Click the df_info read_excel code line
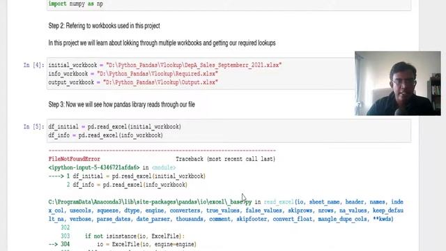The image size is (446, 251). pos(105,135)
